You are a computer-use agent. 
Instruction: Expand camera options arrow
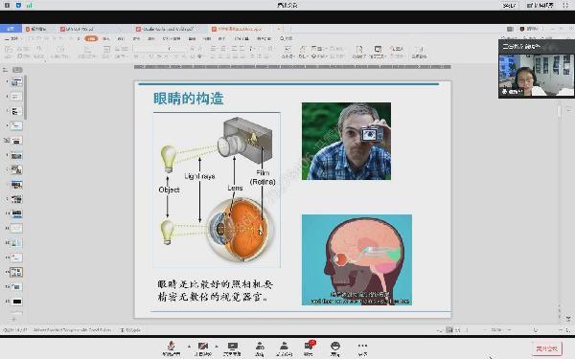217,347
